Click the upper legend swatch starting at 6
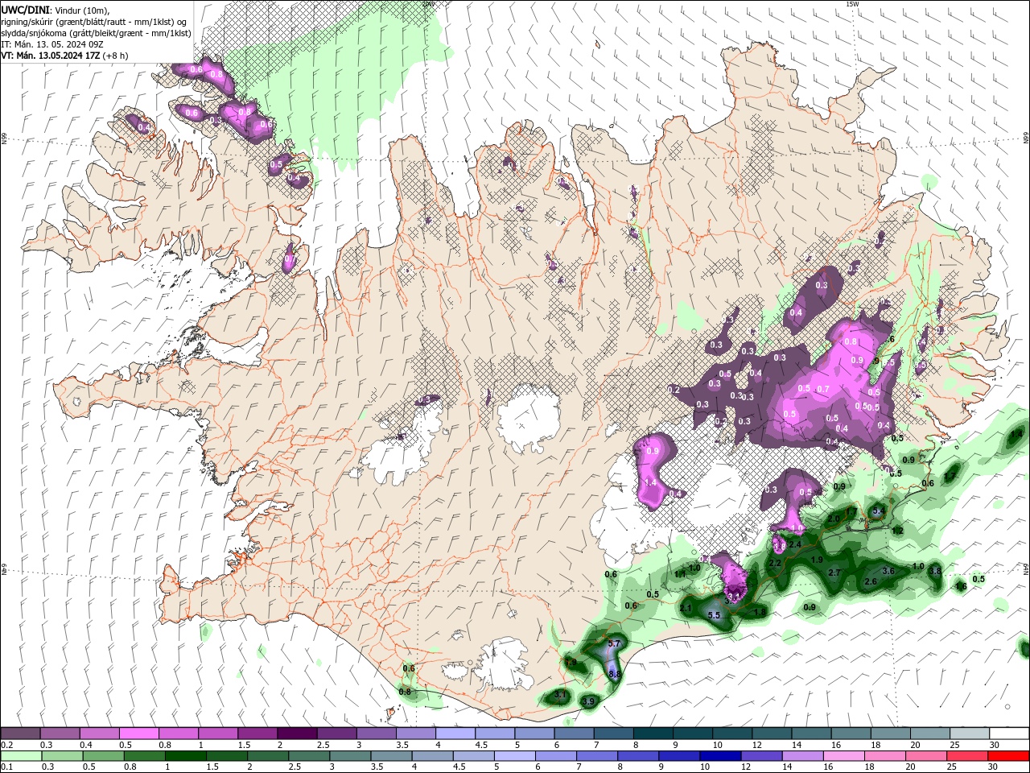1030x773 pixels. (573, 734)
